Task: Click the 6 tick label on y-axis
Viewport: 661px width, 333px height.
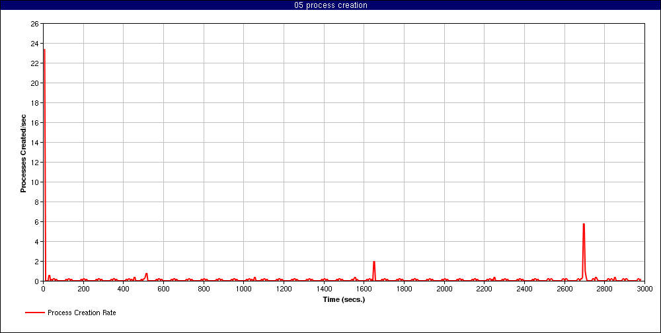Action: [x=36, y=222]
